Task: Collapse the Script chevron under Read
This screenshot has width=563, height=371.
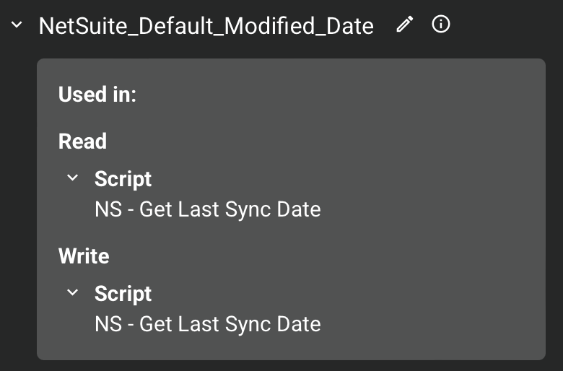Action: pyautogui.click(x=72, y=178)
